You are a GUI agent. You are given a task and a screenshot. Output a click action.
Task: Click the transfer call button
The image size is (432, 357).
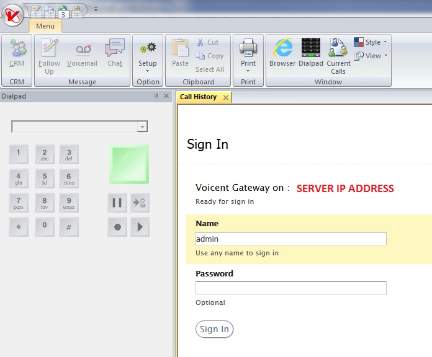[140, 203]
